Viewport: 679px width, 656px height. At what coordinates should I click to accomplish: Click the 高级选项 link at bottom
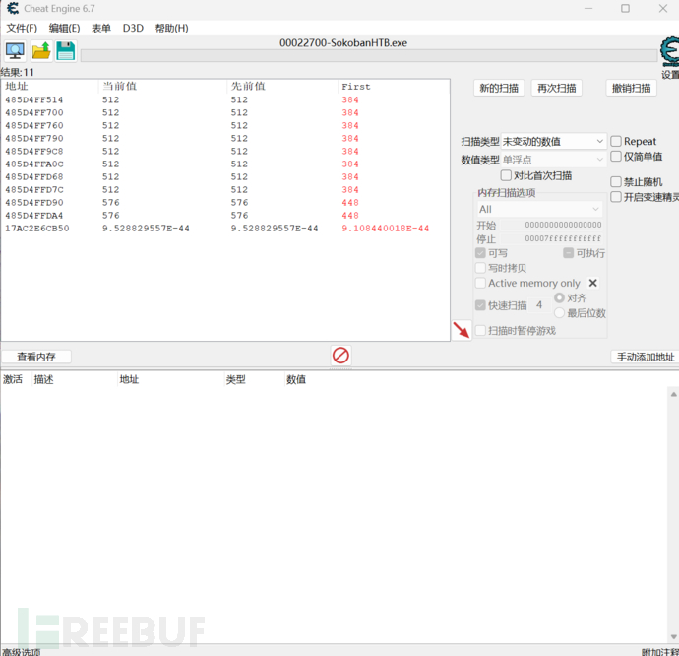click(x=22, y=652)
